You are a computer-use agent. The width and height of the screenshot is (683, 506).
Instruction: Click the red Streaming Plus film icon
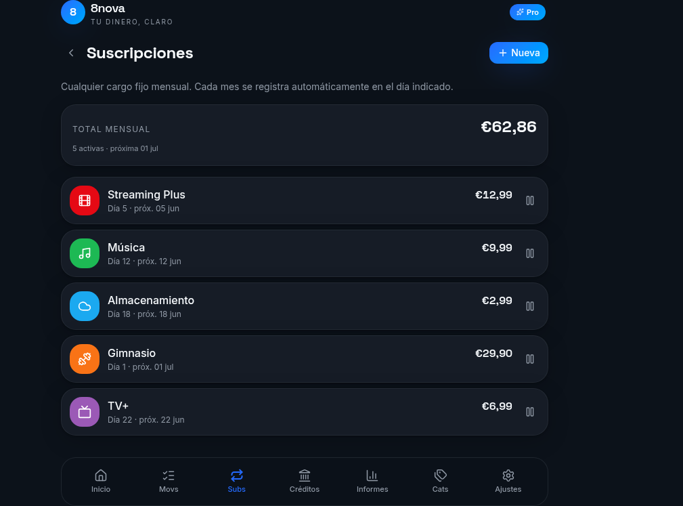(x=85, y=201)
